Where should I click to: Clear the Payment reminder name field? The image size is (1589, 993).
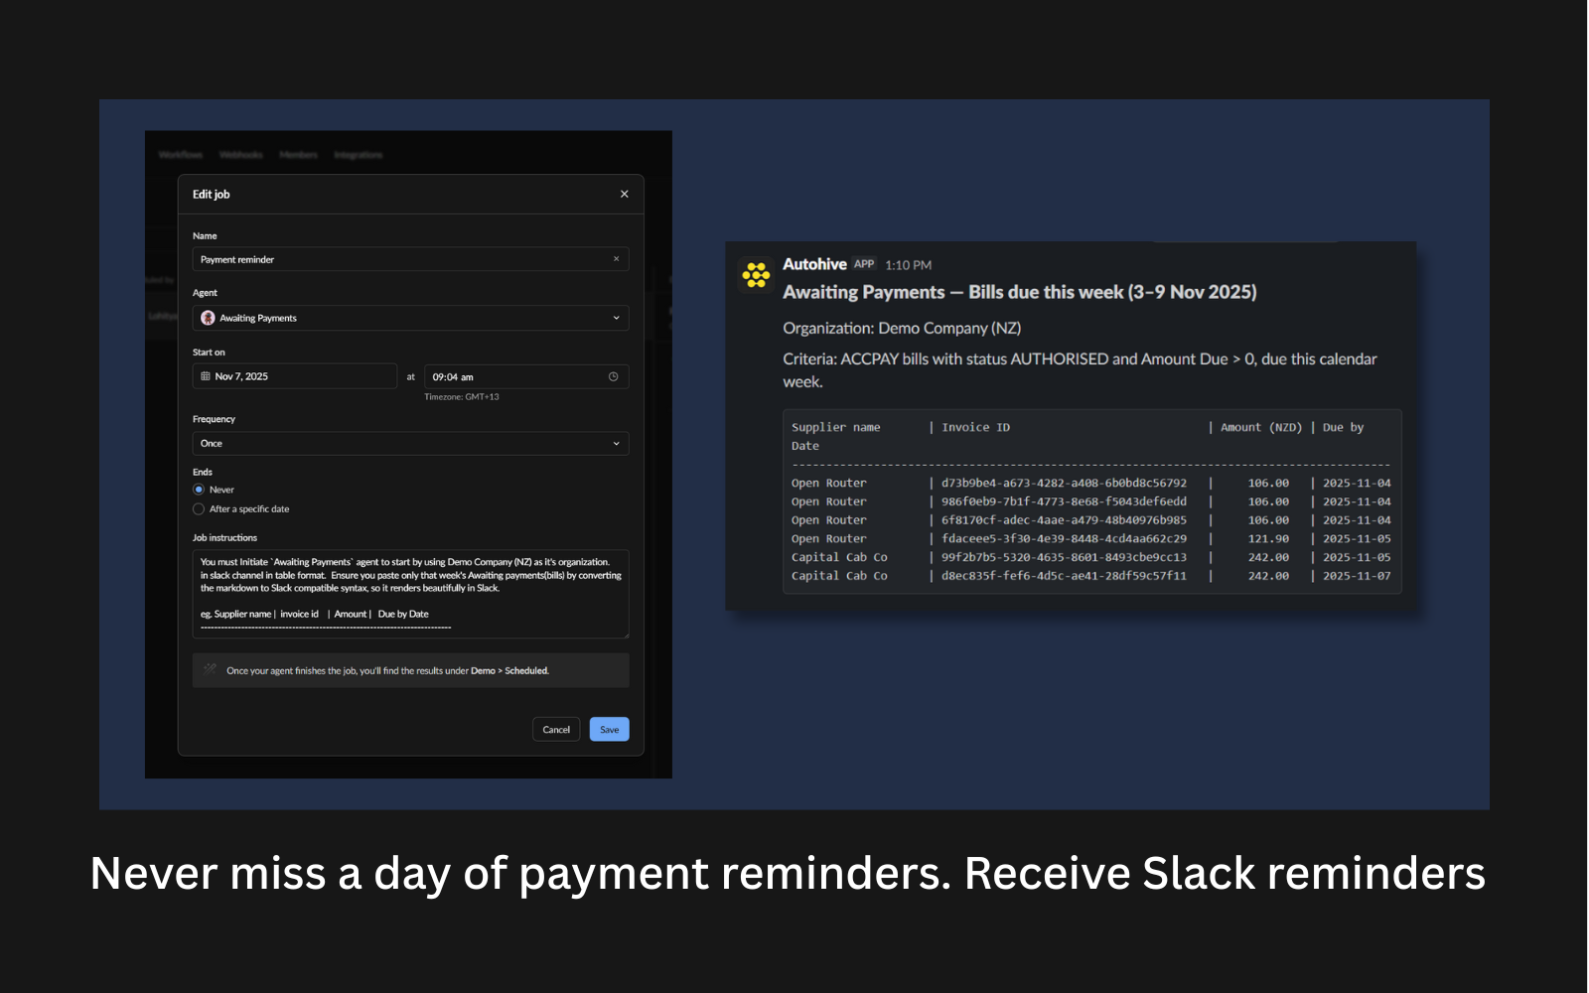point(616,259)
